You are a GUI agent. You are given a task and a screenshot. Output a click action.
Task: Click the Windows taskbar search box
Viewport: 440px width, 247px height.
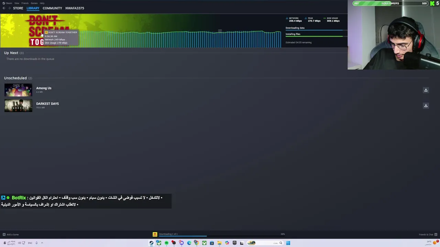(x=265, y=243)
